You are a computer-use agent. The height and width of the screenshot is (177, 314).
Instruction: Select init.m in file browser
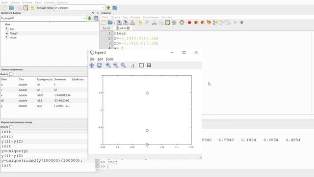(13, 37)
